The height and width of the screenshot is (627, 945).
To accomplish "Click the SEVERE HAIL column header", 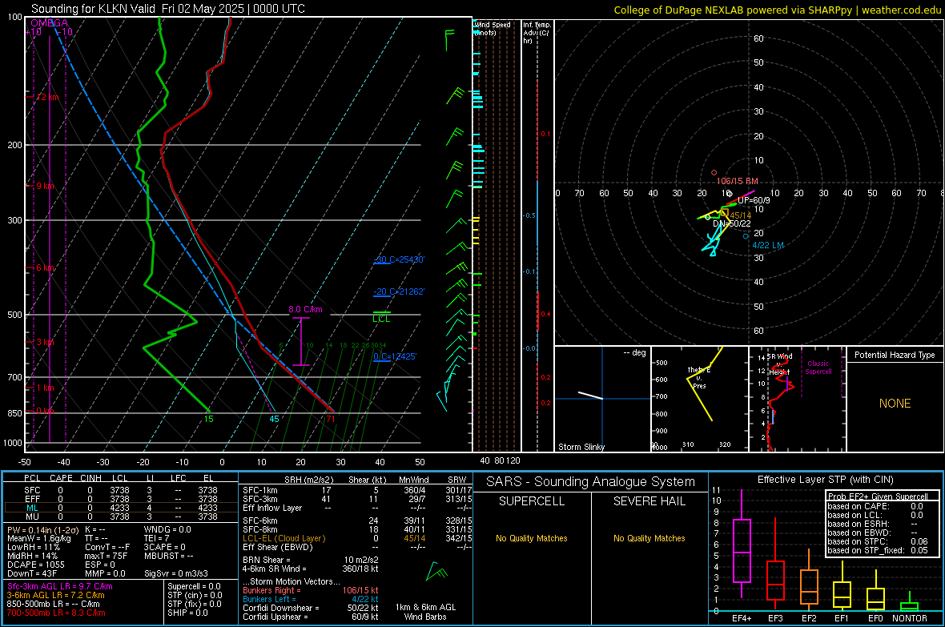I will pyautogui.click(x=649, y=501).
